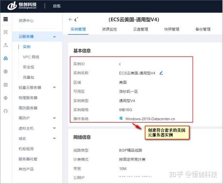Click the circular billing icon in the left rail

coord(6,72)
